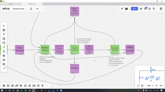Select the Color Node Detected sticky note
The width and height of the screenshot is (165, 92).
pos(75,11)
